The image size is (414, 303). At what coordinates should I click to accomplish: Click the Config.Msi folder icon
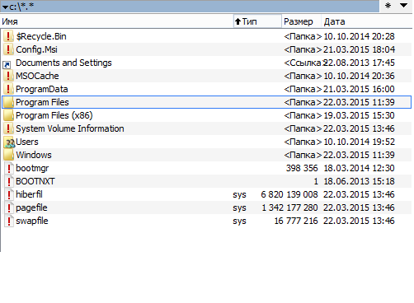(8, 49)
